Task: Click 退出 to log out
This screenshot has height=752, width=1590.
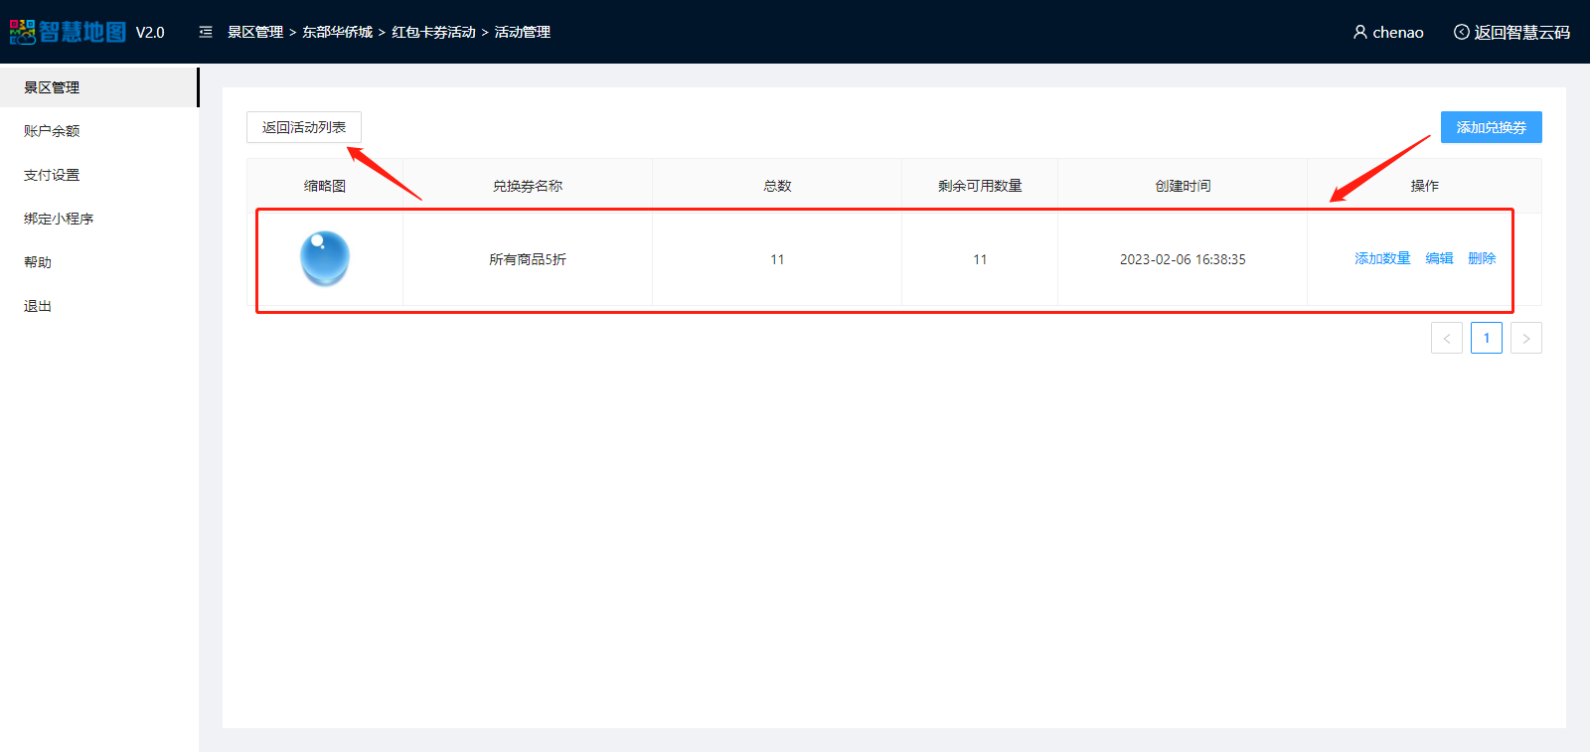Action: pos(38,306)
